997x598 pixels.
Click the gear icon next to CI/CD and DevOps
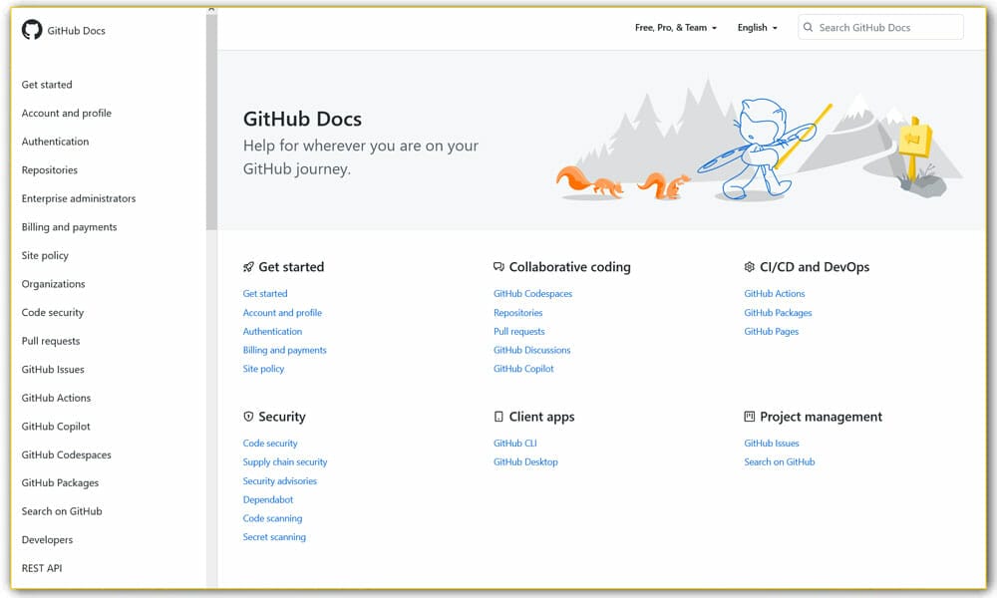(750, 267)
